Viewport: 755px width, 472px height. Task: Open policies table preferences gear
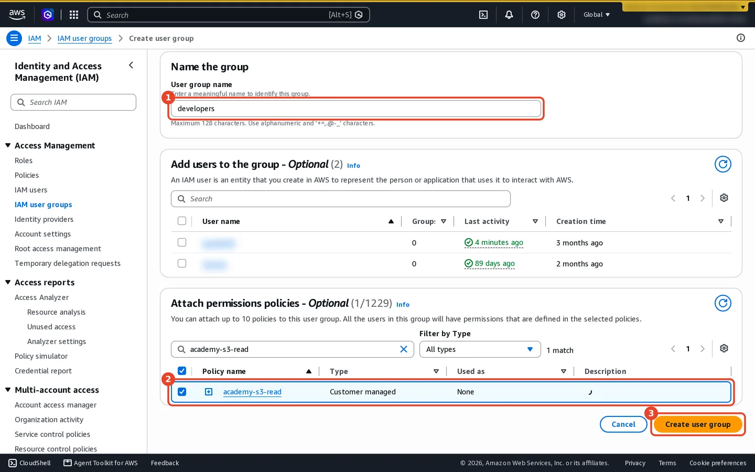pos(724,348)
